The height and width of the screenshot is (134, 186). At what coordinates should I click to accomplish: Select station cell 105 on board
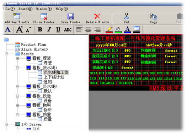[x=131, y=73]
